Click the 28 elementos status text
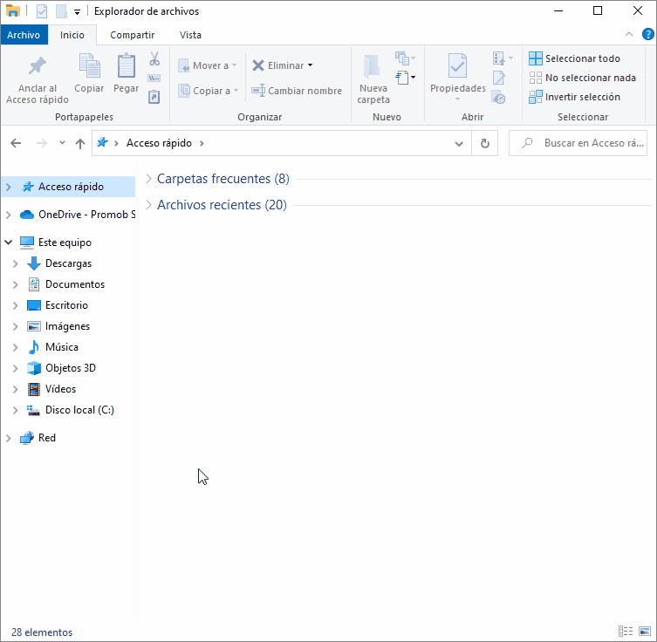Image resolution: width=657 pixels, height=642 pixels. (x=42, y=632)
